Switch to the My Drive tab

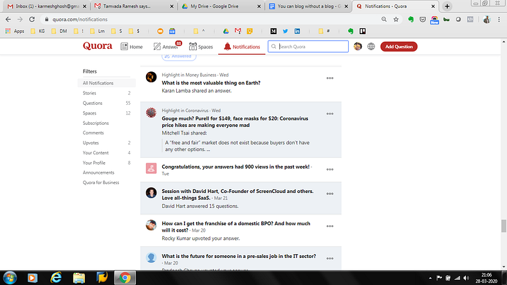pos(221,6)
